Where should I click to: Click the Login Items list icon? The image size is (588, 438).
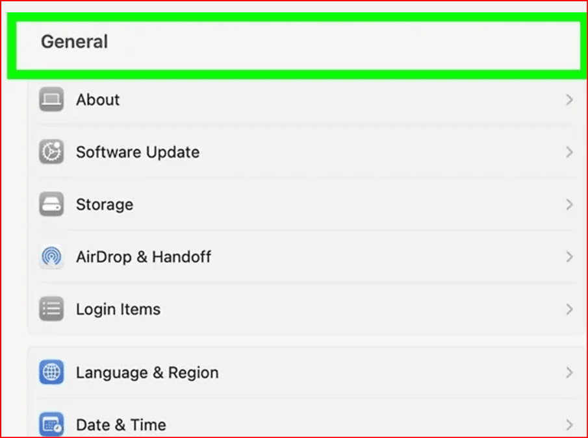[51, 309]
